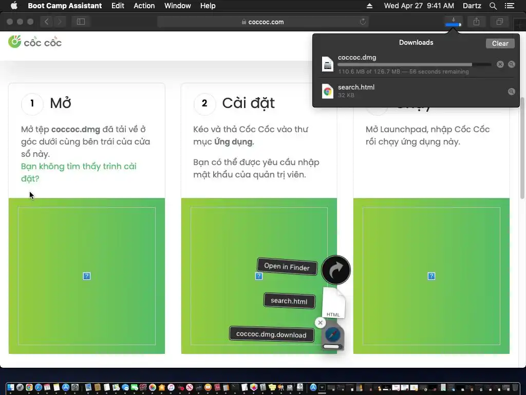Open Launchpad from the Dock
526x395 pixels.
click(x=20, y=387)
